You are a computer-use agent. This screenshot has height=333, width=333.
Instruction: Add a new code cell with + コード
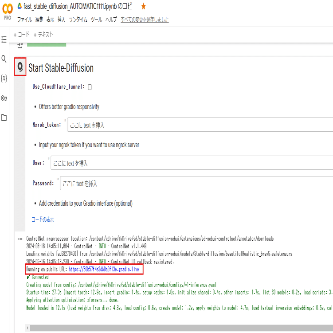coord(21,35)
